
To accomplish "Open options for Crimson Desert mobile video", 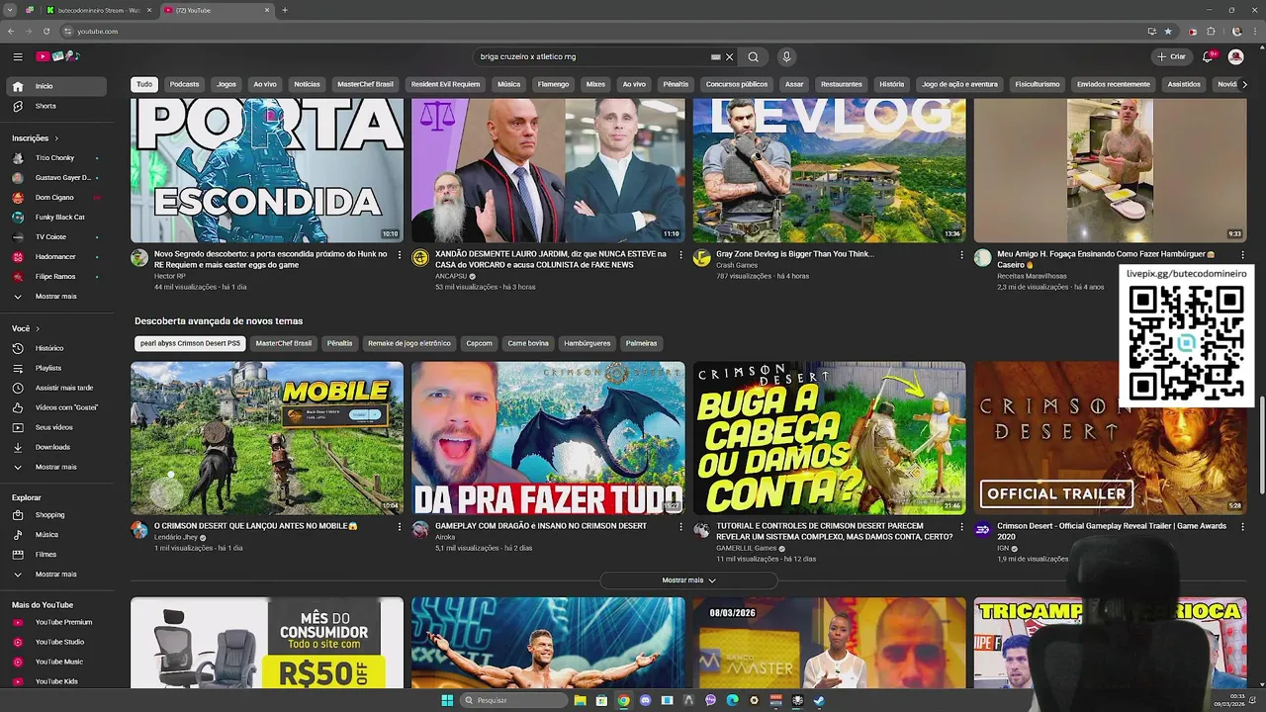I will point(400,527).
